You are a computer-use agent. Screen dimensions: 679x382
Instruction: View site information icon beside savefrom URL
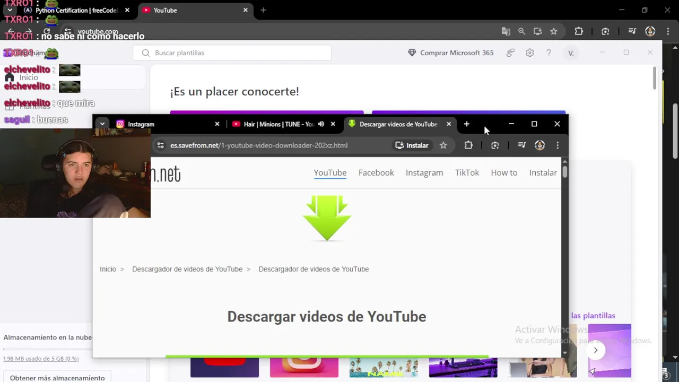coord(161,145)
